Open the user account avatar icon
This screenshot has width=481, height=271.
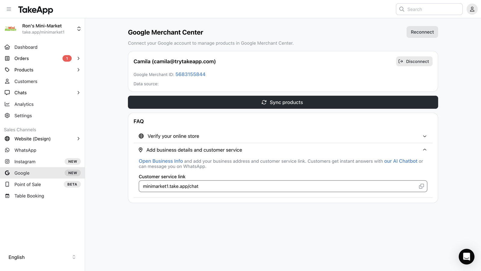(472, 9)
